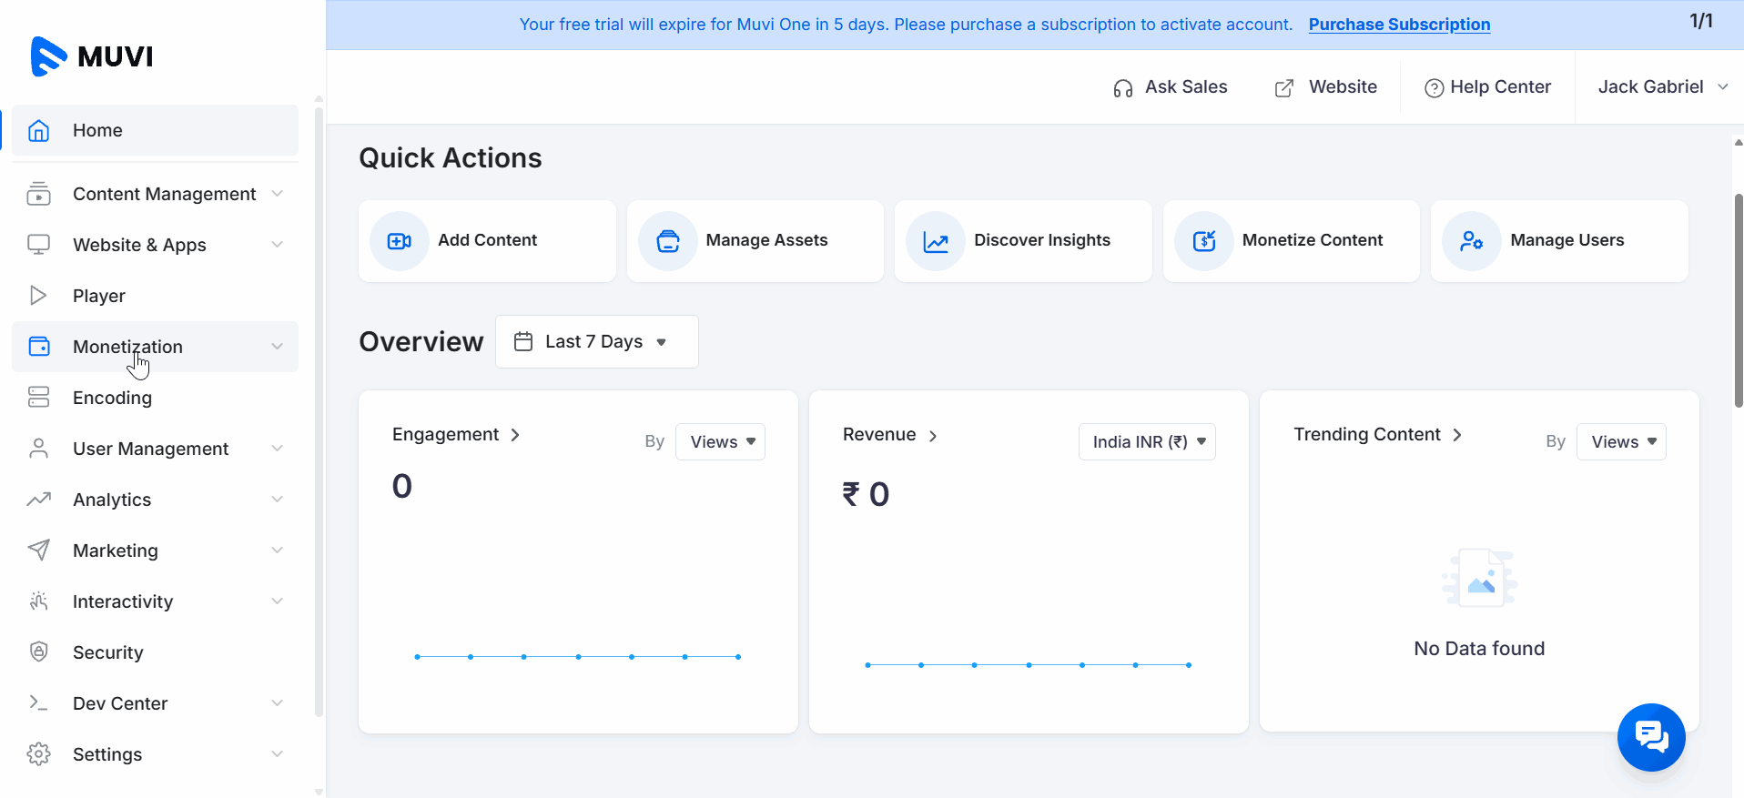The height and width of the screenshot is (798, 1744).
Task: Click the Monetize Content icon
Action: coord(1203,241)
